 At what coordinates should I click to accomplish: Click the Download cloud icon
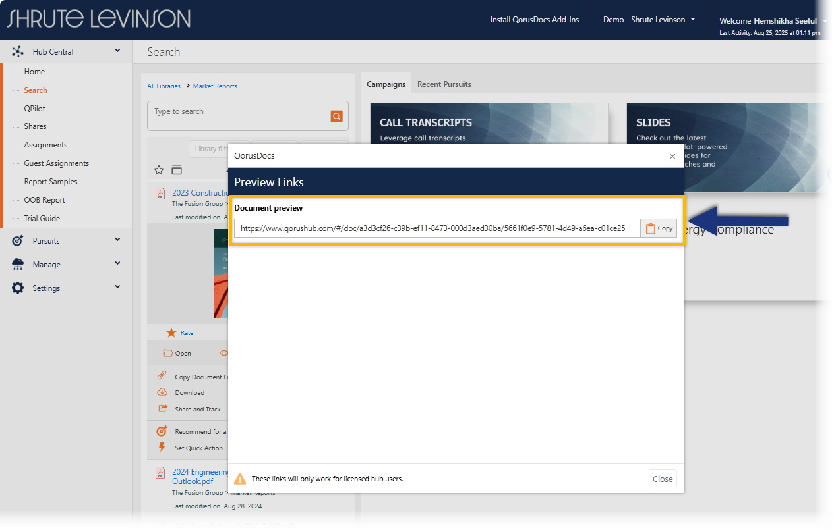click(162, 392)
